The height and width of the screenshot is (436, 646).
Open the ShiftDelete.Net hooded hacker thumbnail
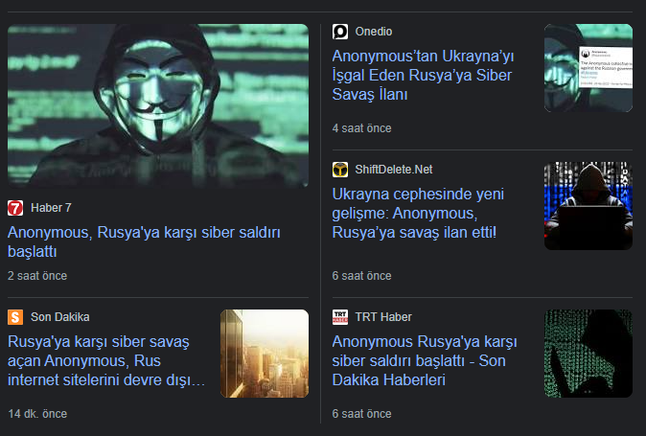click(x=588, y=206)
